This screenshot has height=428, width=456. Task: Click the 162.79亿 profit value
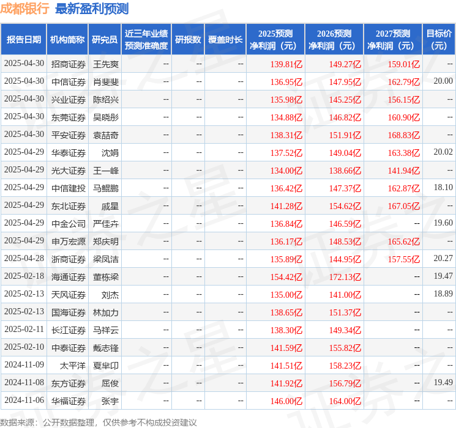(403, 82)
